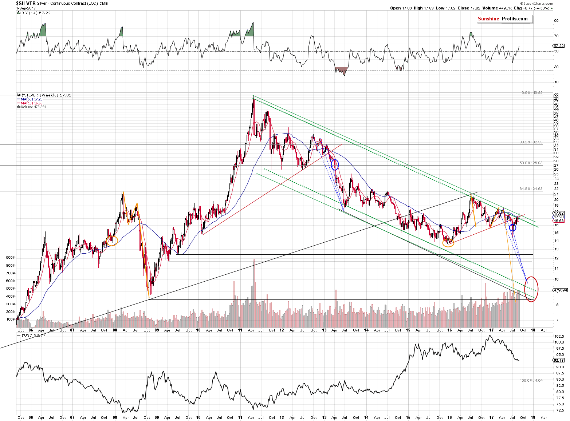This screenshot has height=421, width=570.
Task: Click the 500K volume axis label
Action: [11, 289]
